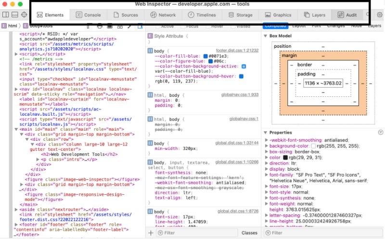Check the Focus forced pseudo-class checkbox
Screen dimensions: 385x240
pyautogui.click(x=182, y=26)
